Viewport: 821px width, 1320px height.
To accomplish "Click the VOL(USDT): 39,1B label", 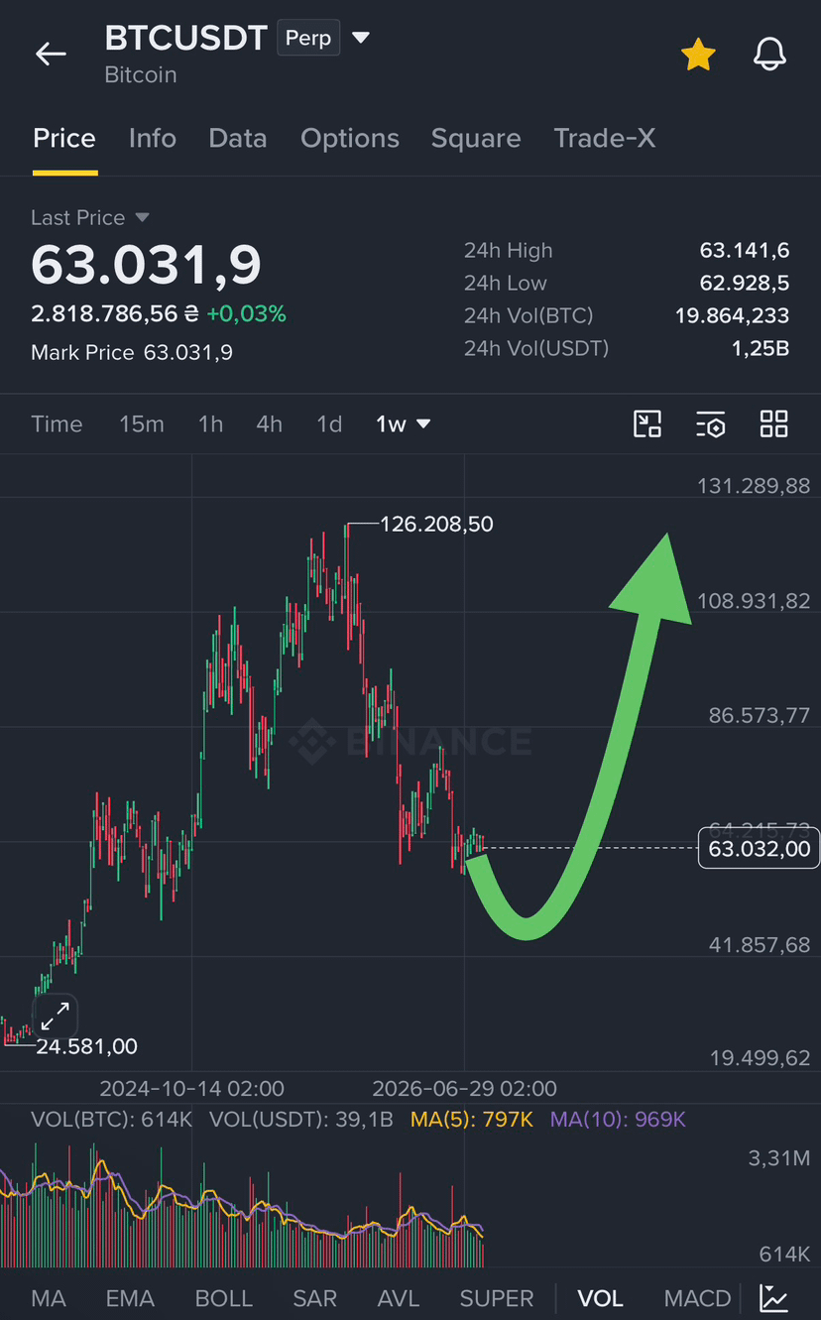I will point(301,1120).
